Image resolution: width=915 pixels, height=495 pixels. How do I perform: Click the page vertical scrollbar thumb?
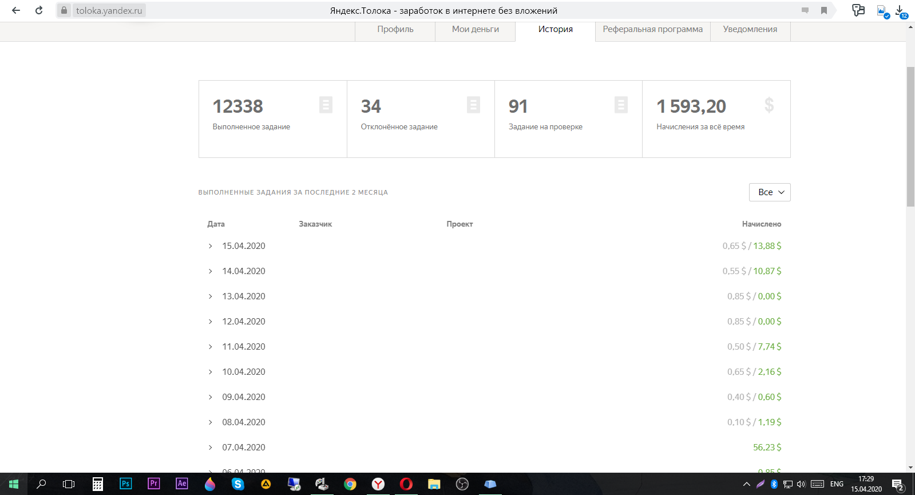point(910,136)
